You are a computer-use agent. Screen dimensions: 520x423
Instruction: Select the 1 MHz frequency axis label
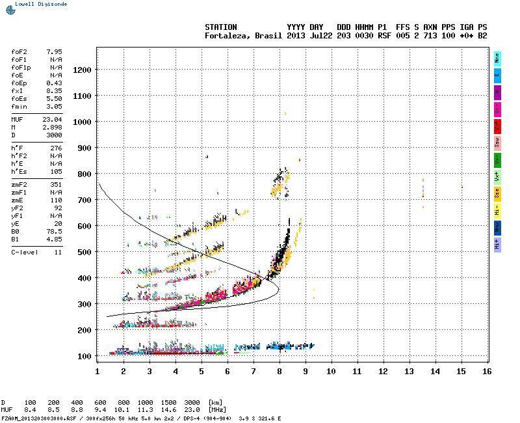click(x=97, y=372)
